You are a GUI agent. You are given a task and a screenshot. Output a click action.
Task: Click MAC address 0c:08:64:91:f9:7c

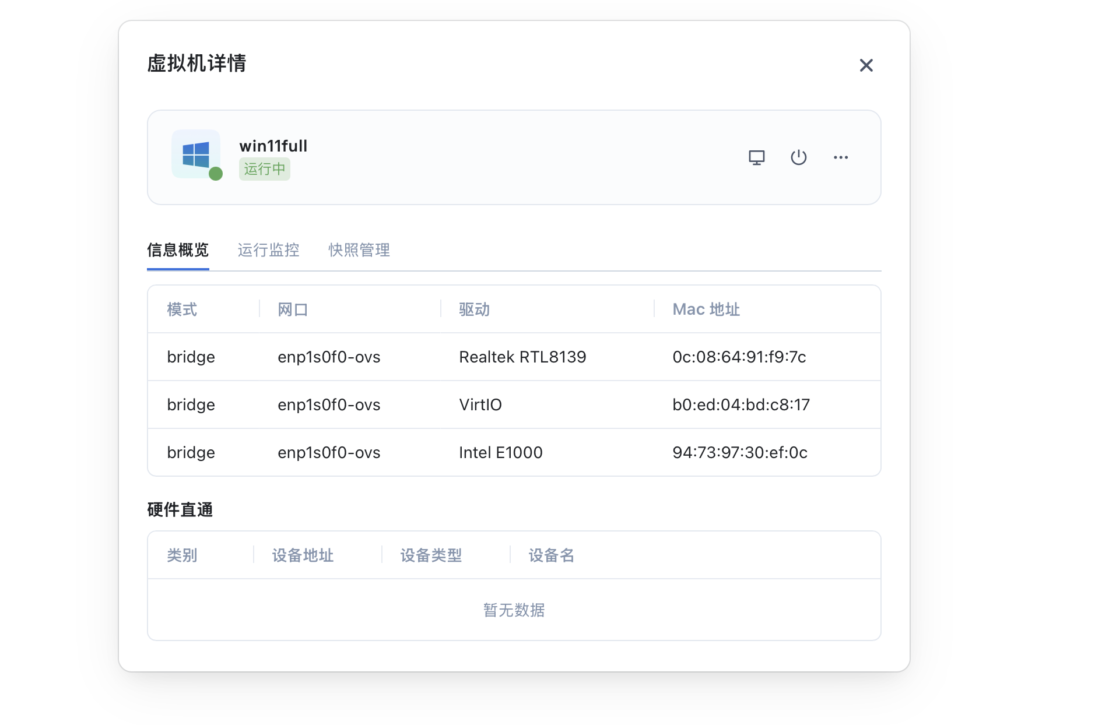[739, 357]
